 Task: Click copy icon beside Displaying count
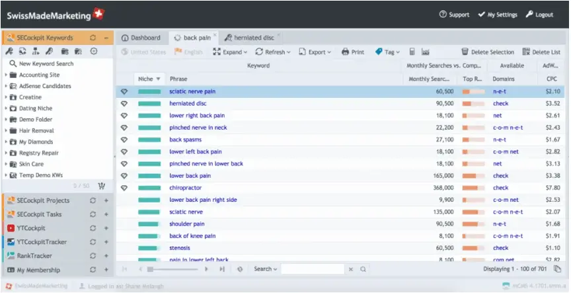(x=557, y=269)
